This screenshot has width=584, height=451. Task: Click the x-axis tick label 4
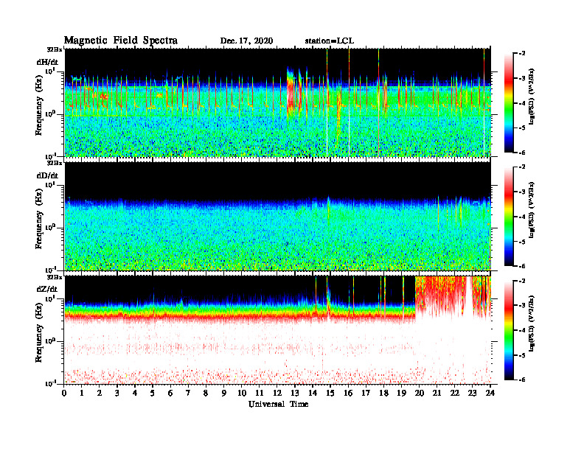(x=135, y=394)
